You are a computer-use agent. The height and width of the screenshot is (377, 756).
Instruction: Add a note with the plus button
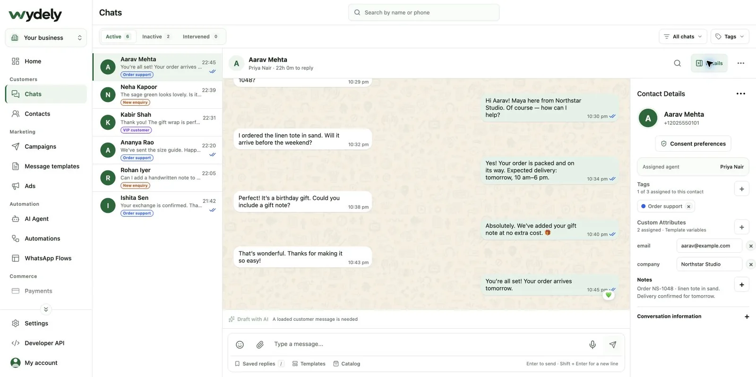pyautogui.click(x=741, y=285)
